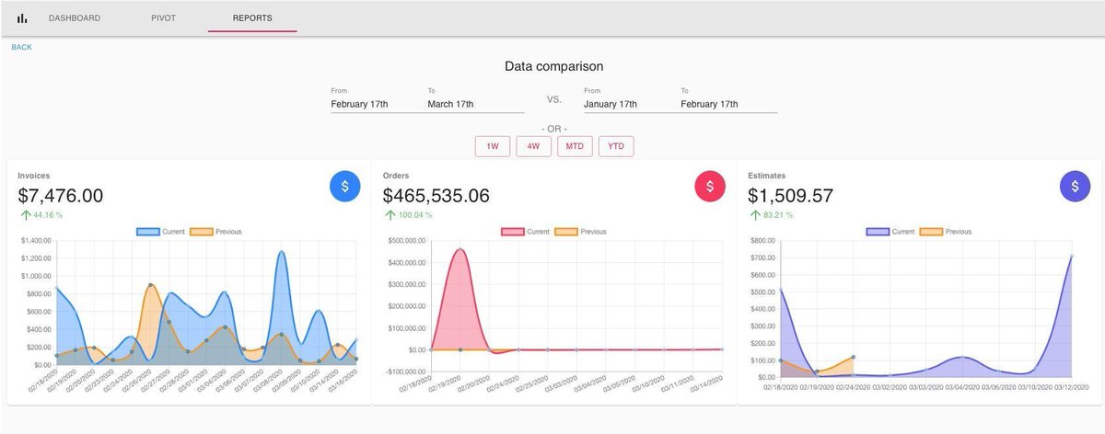Click the 100.04 % change value
Viewport: 1105px width, 434px height.
click(414, 215)
